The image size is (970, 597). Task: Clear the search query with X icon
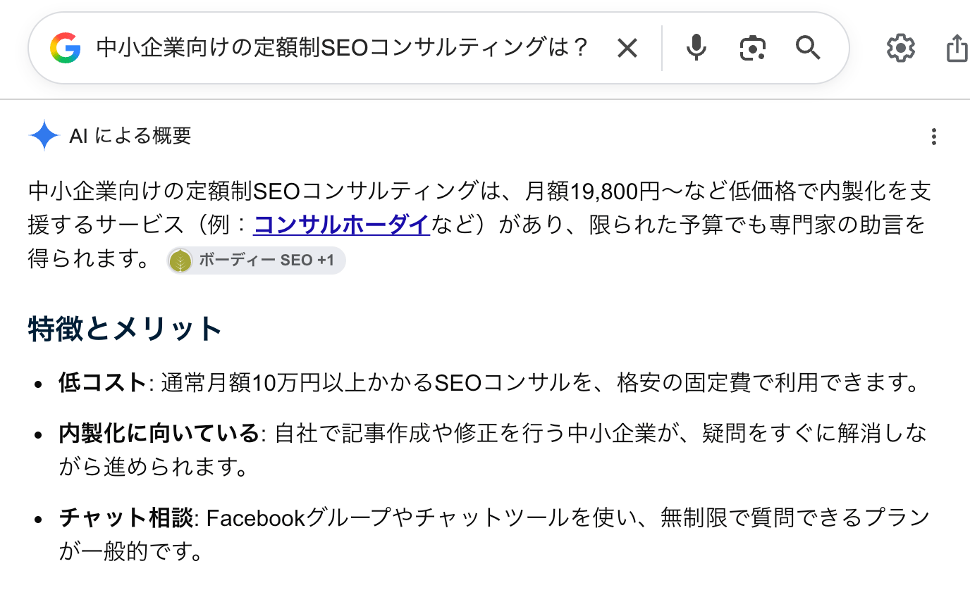pos(627,48)
